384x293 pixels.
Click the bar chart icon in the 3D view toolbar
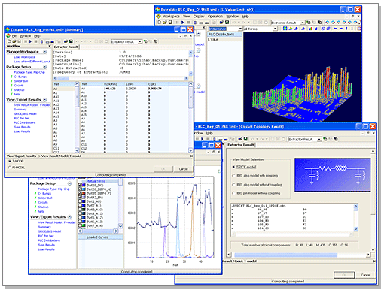310,29
